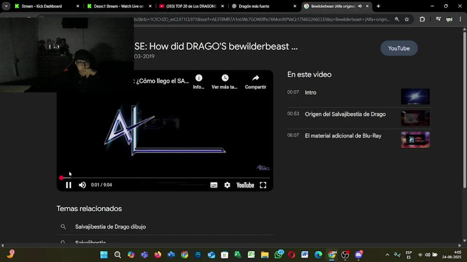Open the clock showing 4:05 24-08-2025
Screen dimensions: 467x262
point(452,255)
